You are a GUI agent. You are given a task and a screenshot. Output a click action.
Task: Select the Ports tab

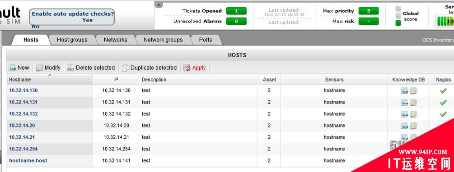205,40
